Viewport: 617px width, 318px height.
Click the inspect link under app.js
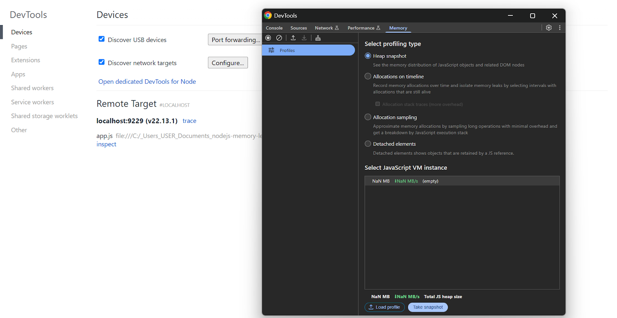point(106,144)
